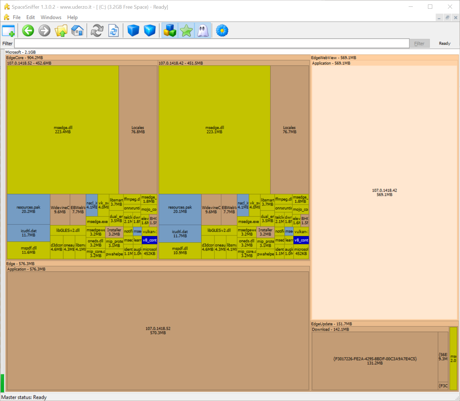Select the 107.0.1418.42 569.1MB WebView folder

point(385,192)
